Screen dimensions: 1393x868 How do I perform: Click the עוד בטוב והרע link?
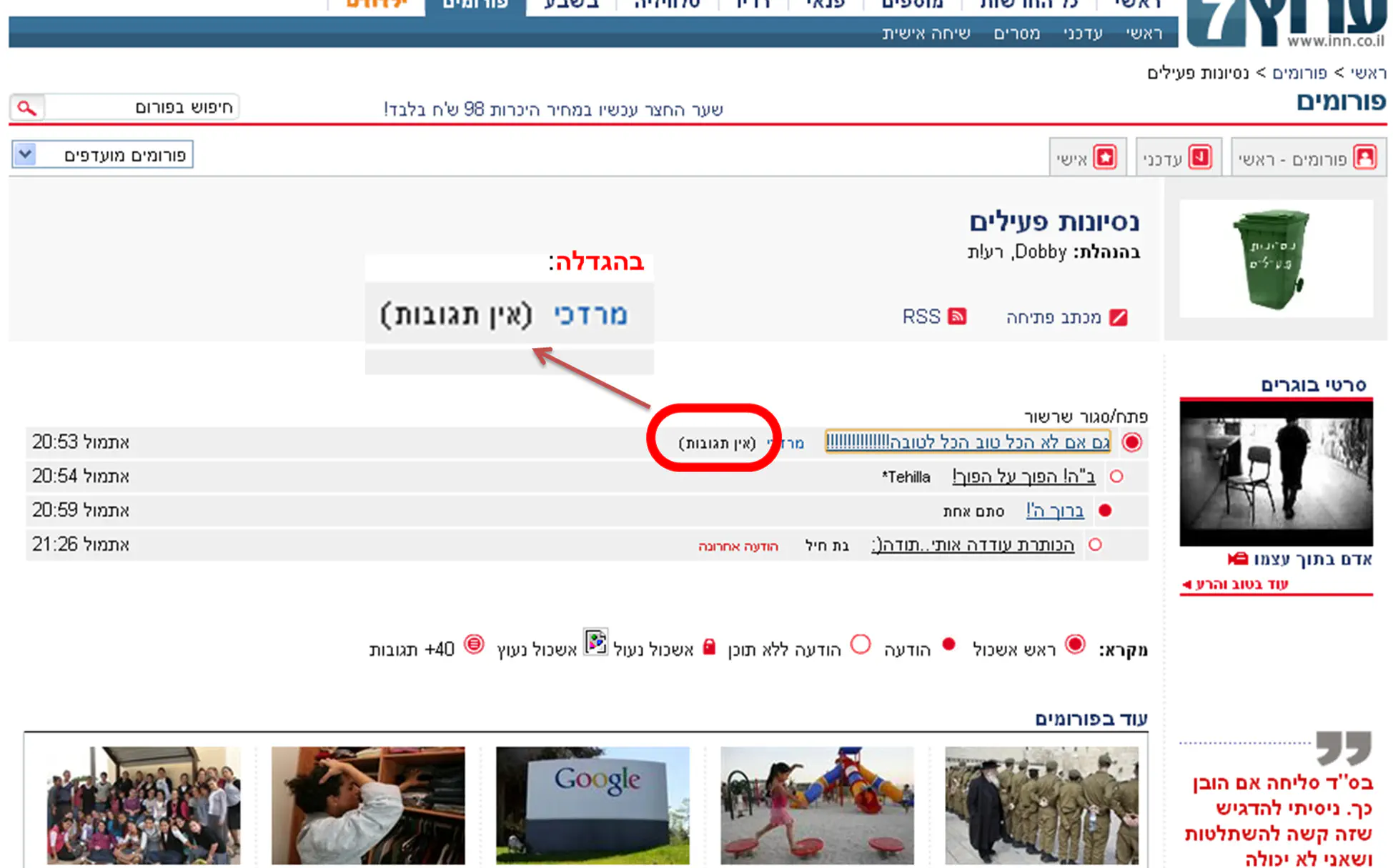click(1241, 584)
